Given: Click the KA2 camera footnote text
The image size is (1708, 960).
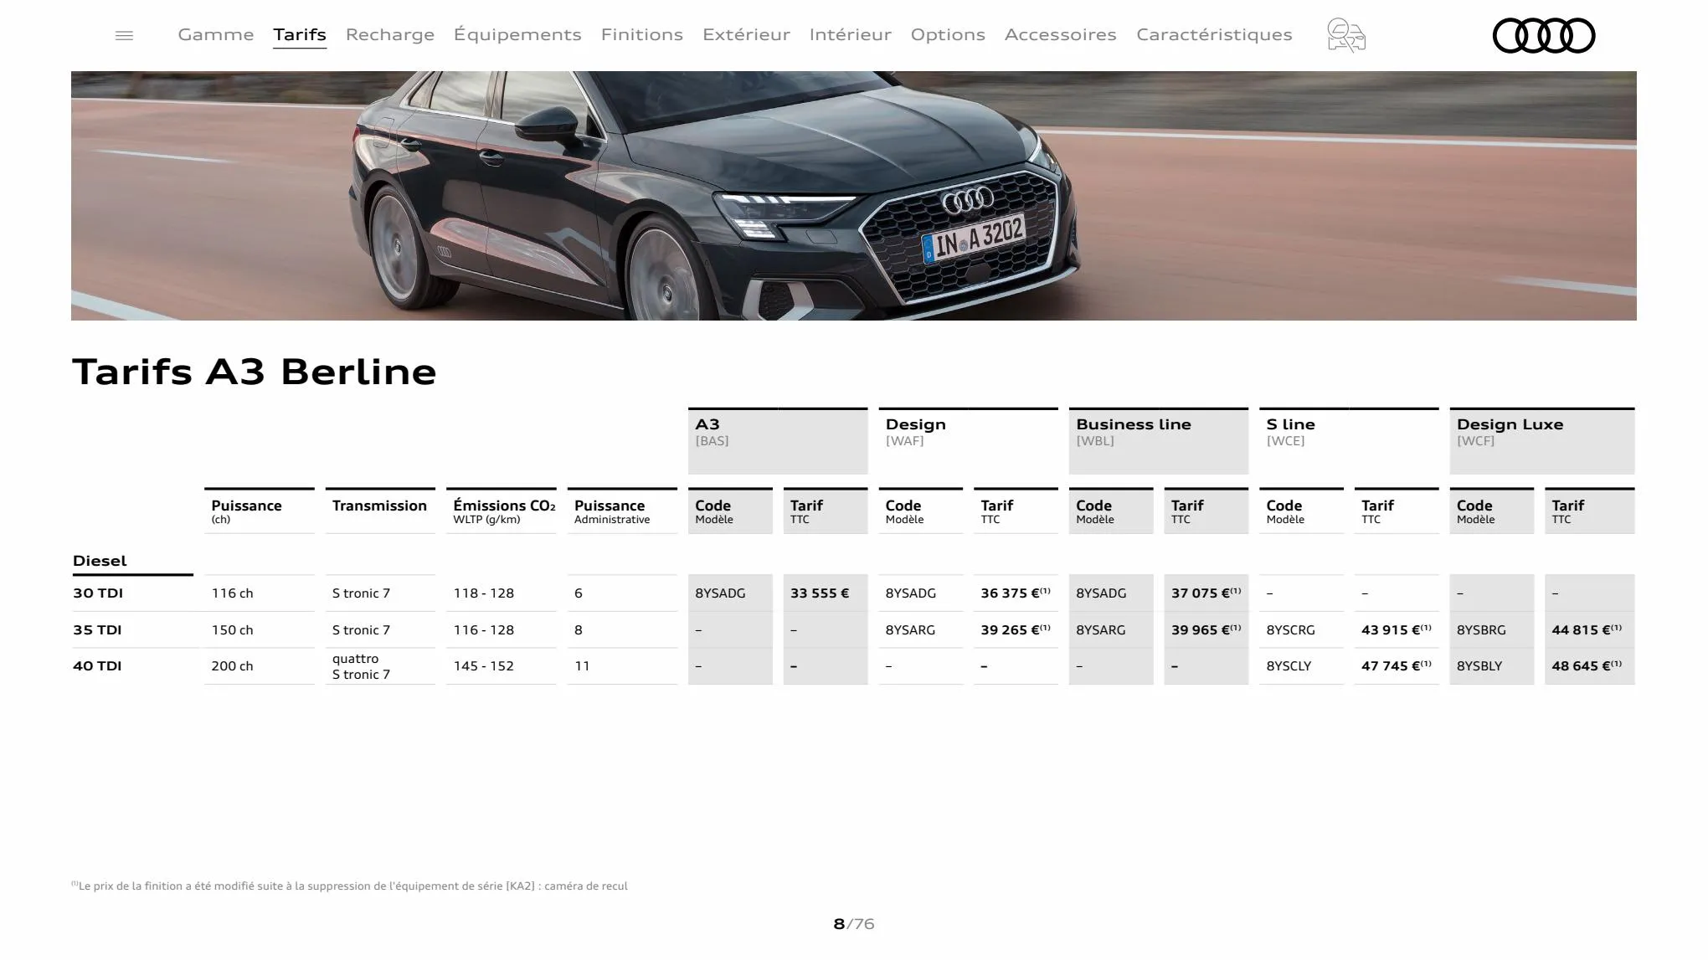Looking at the screenshot, I should [350, 886].
